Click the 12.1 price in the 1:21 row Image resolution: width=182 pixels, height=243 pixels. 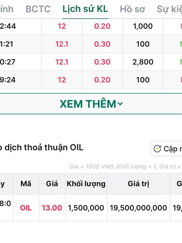point(62,44)
